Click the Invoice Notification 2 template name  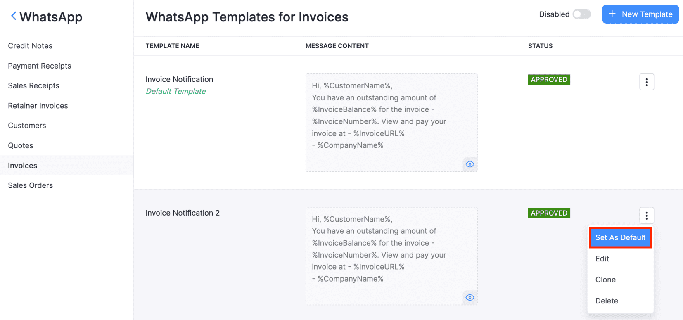[x=183, y=213]
